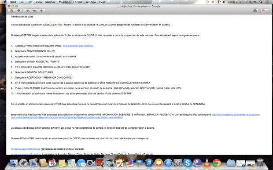Open Maps from the Dock
Viewport: 273px width, 170px height.
coord(72,163)
